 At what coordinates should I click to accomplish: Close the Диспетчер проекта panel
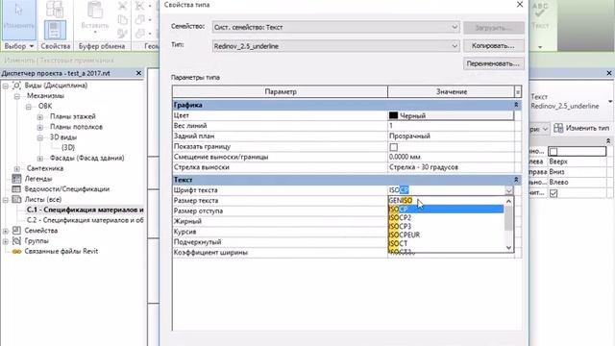tap(138, 73)
